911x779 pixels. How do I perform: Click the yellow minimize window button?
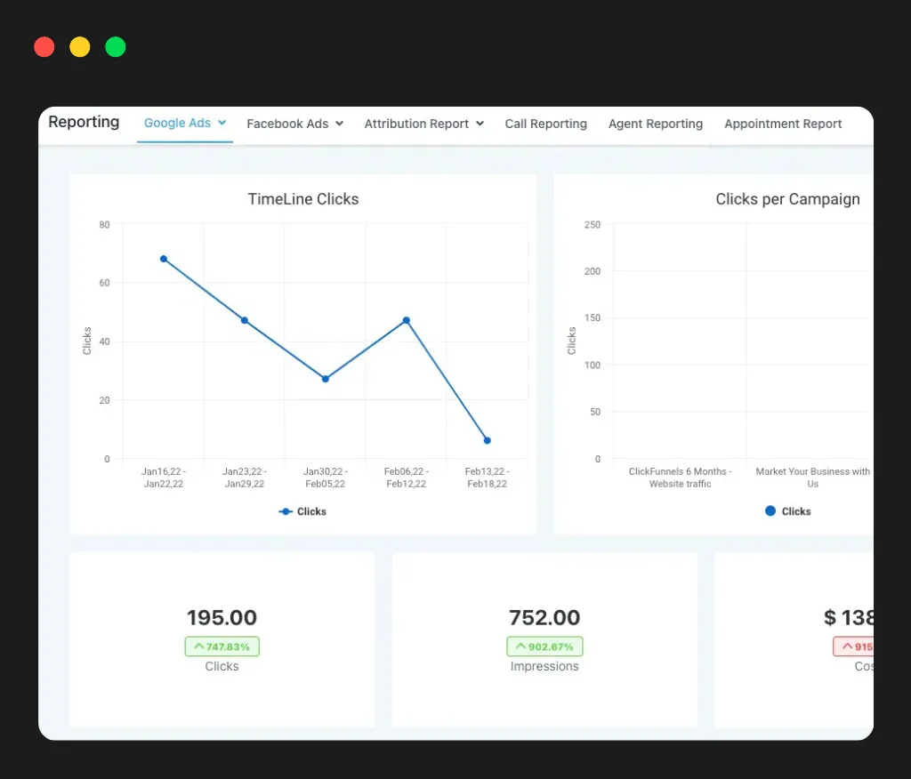[79, 47]
